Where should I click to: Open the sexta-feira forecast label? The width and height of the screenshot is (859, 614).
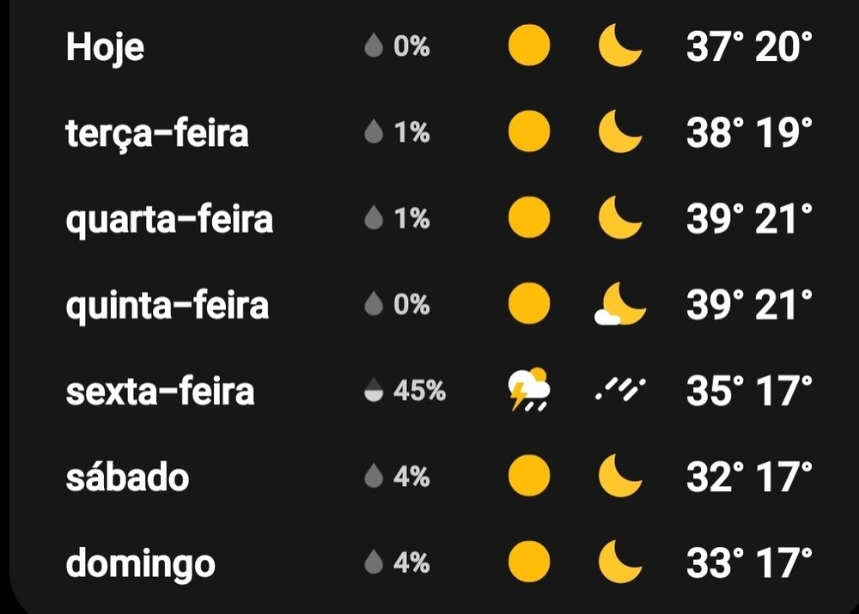coord(160,391)
